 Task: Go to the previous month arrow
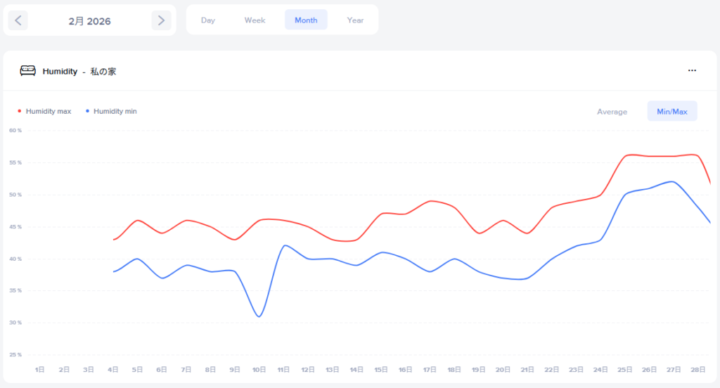click(18, 20)
